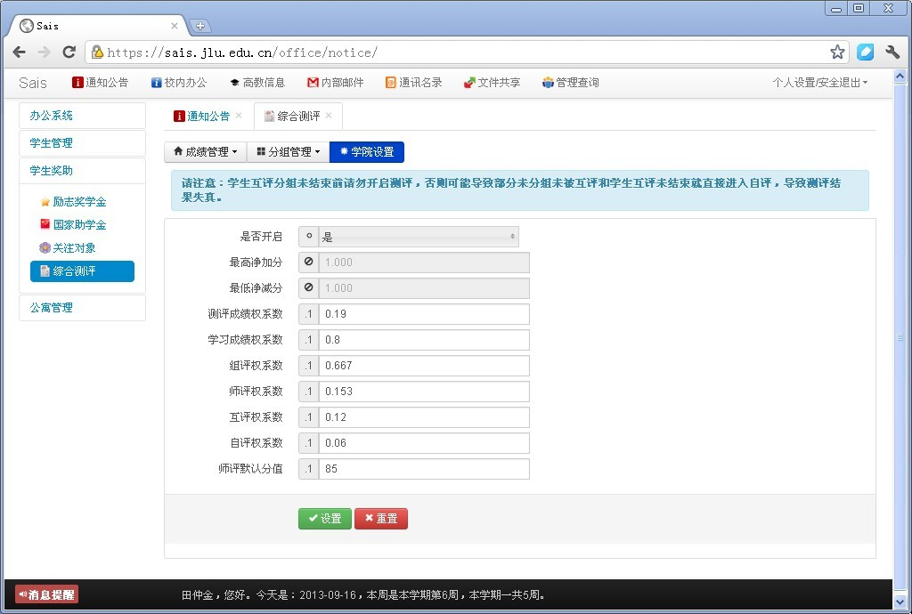Select 励志奖学金 in the sidebar
The image size is (912, 614).
click(78, 202)
